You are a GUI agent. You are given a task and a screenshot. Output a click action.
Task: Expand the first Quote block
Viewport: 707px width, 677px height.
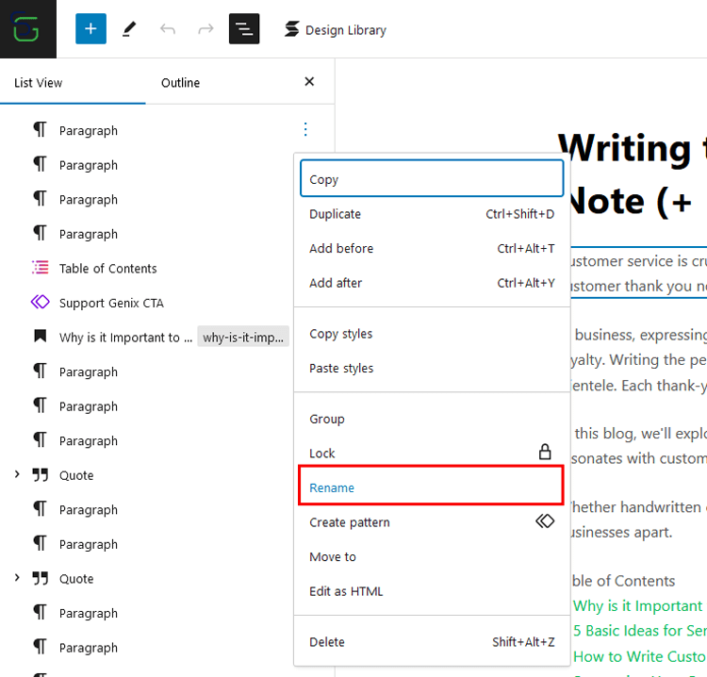coord(17,474)
